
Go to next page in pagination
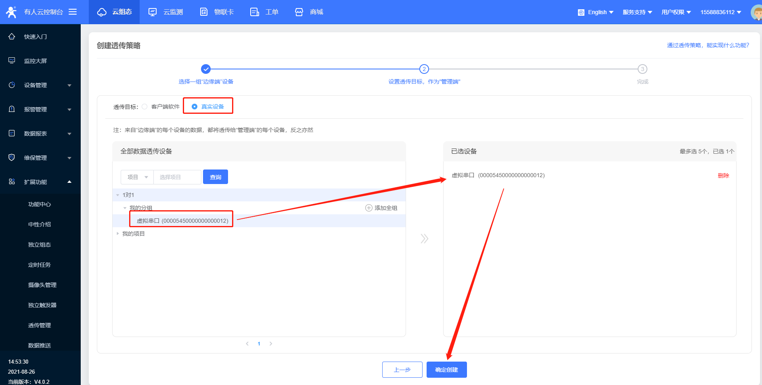pos(271,344)
